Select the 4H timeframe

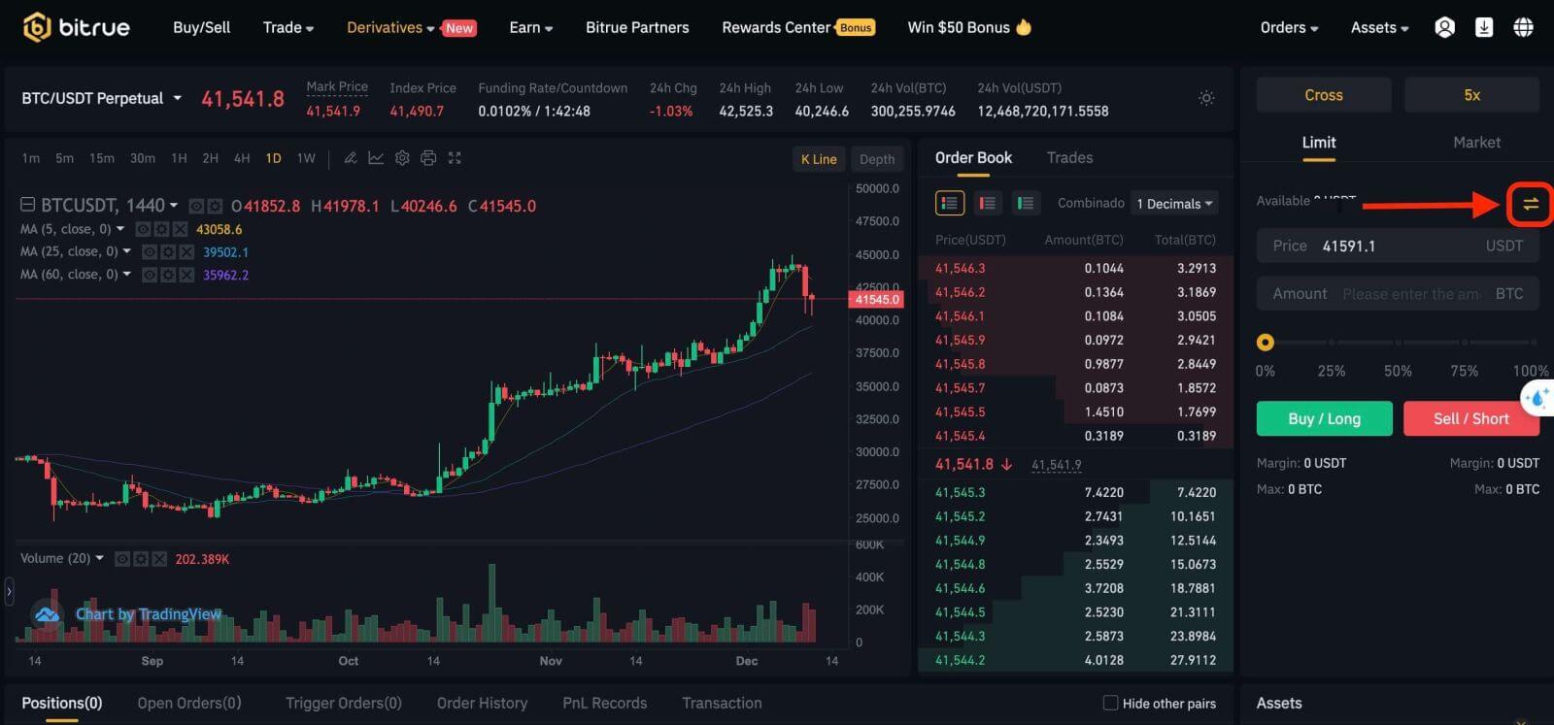242,158
